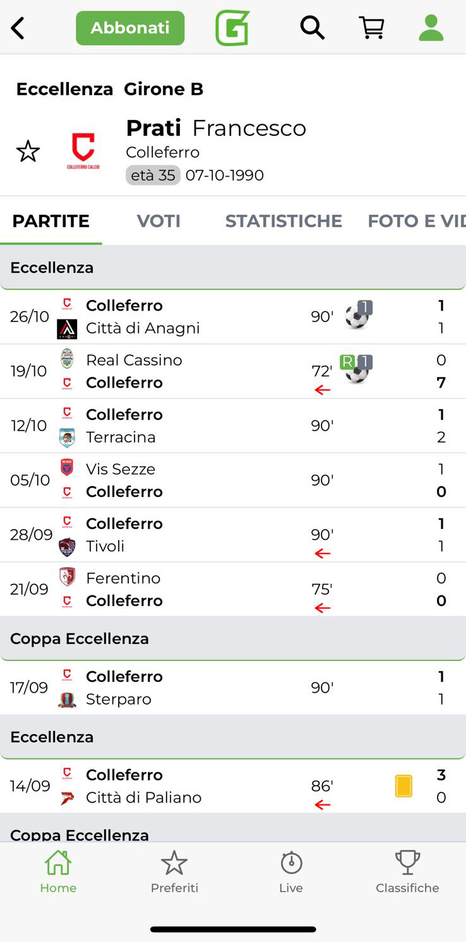This screenshot has width=466, height=942.
Task: Open Preferiti in bottom navigation
Action: pos(174,871)
